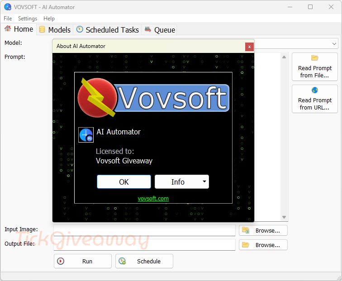
Task: Click OK in the About dialog
Action: (x=124, y=182)
